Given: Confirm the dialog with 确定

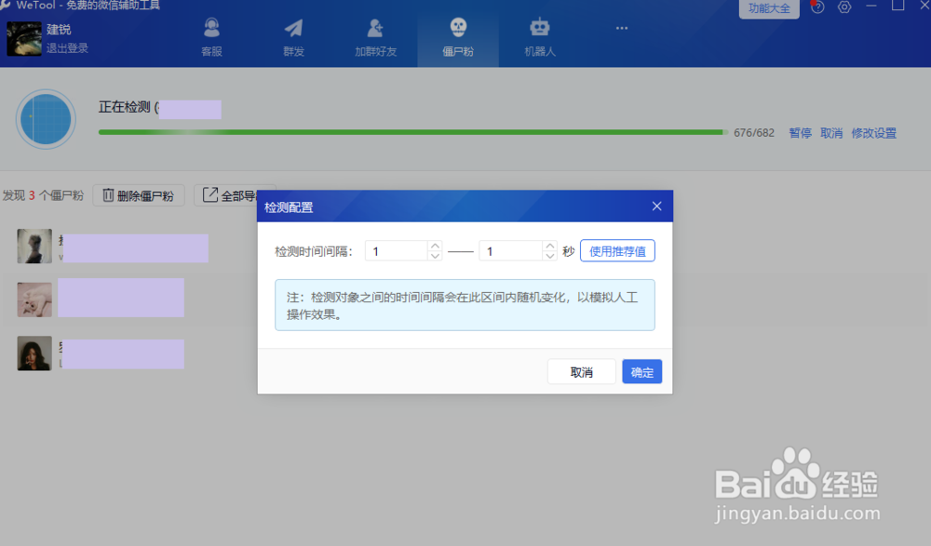Looking at the screenshot, I should pyautogui.click(x=641, y=371).
